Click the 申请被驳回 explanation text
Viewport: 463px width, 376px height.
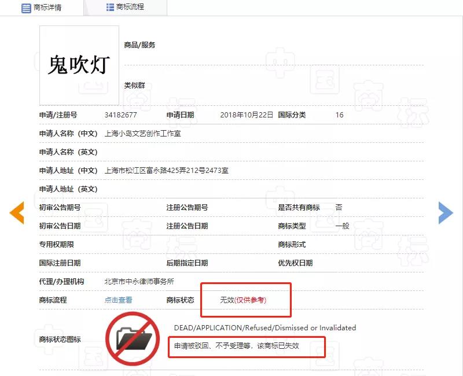pos(237,346)
